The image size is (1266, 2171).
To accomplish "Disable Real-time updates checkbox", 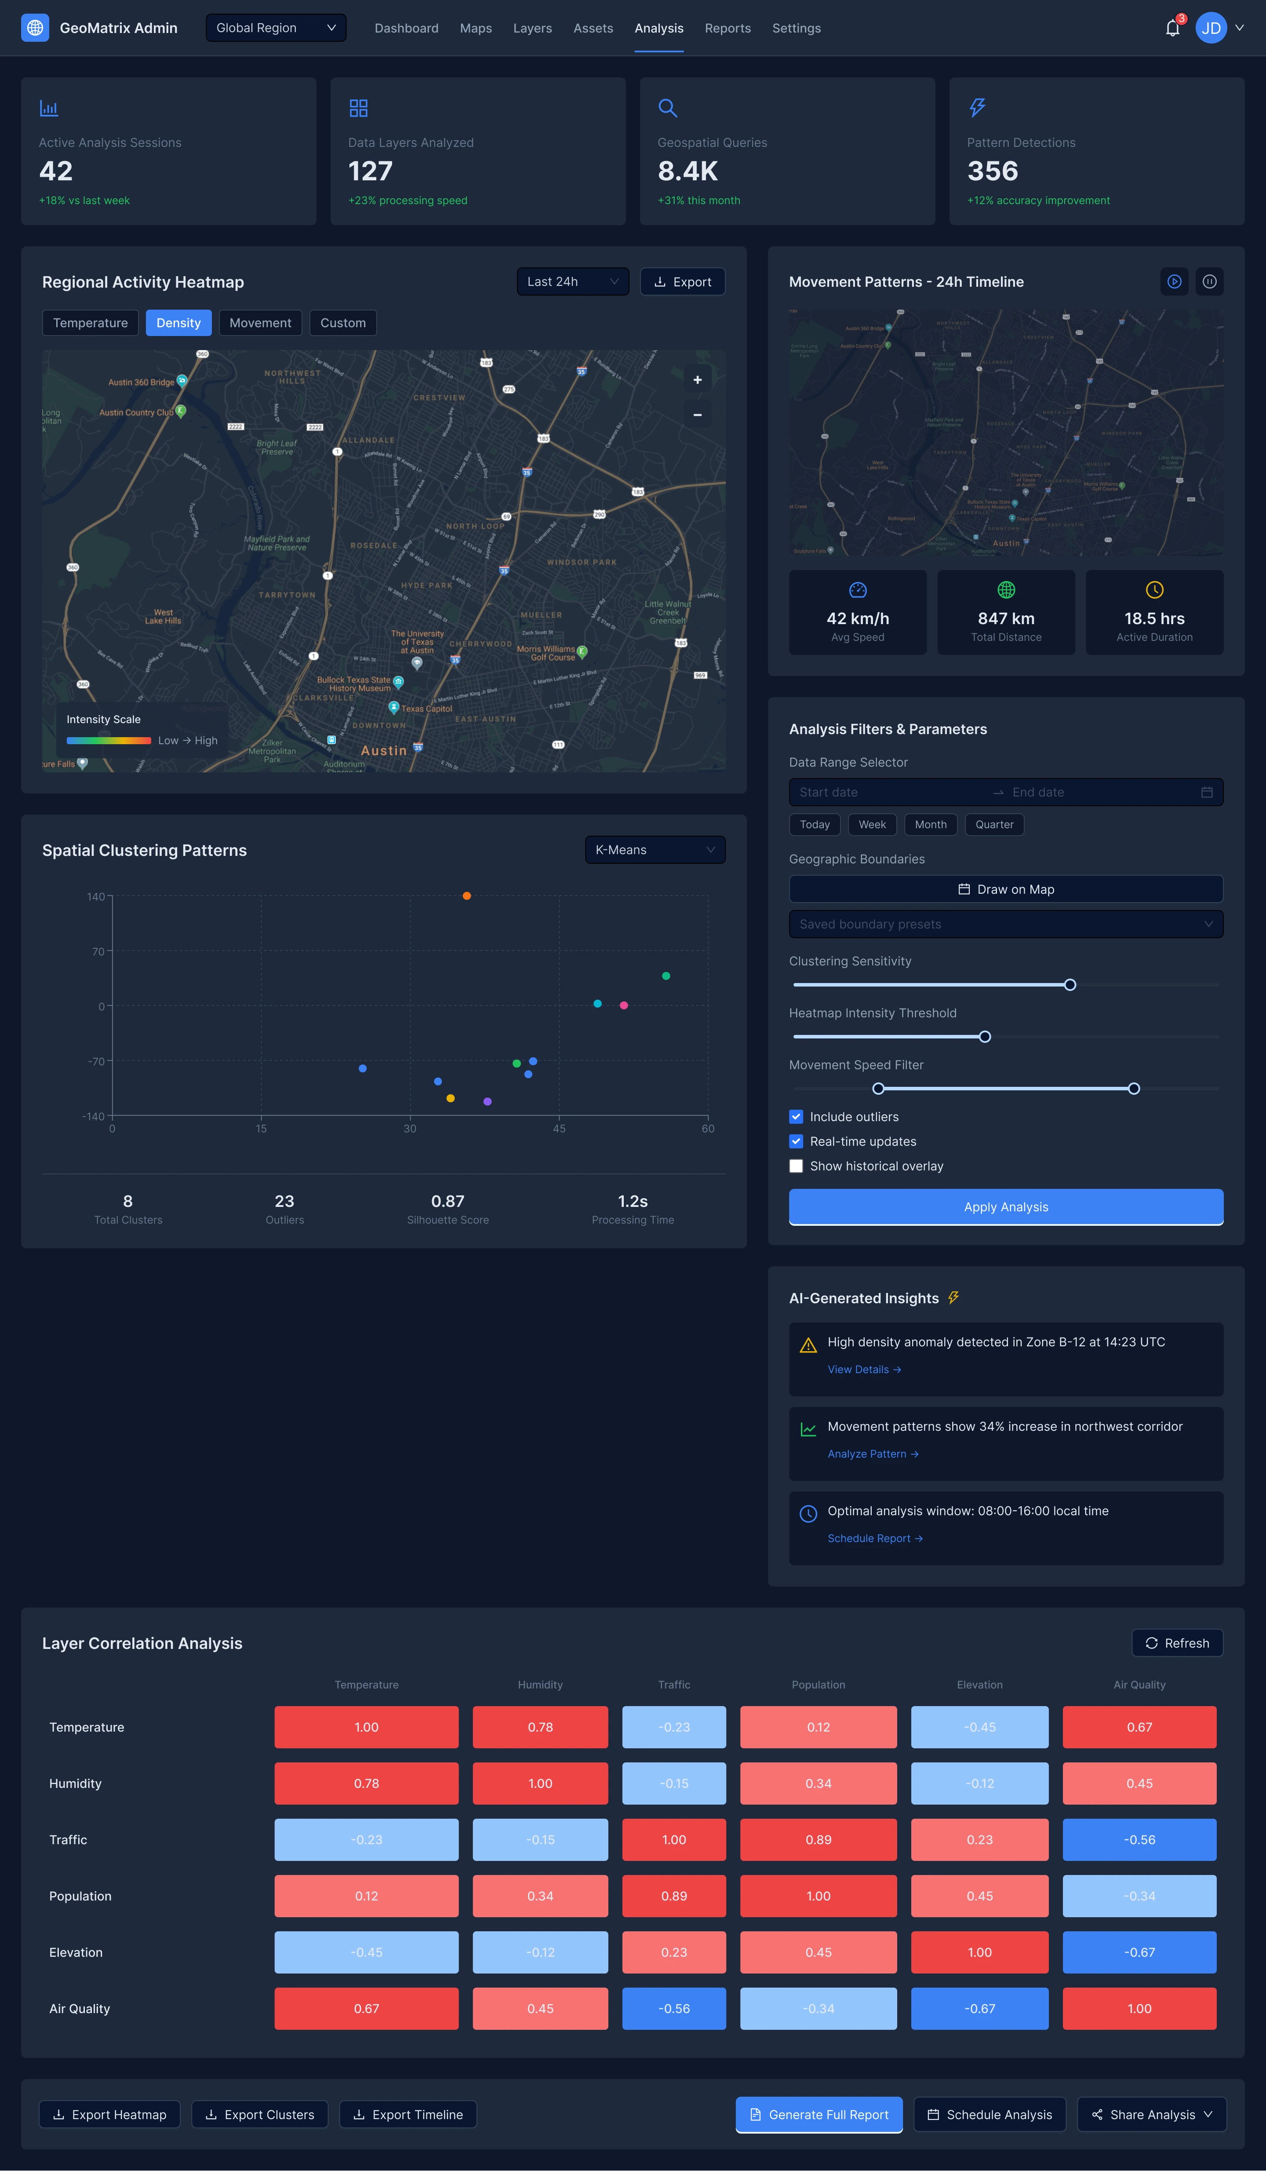I will tap(796, 1141).
